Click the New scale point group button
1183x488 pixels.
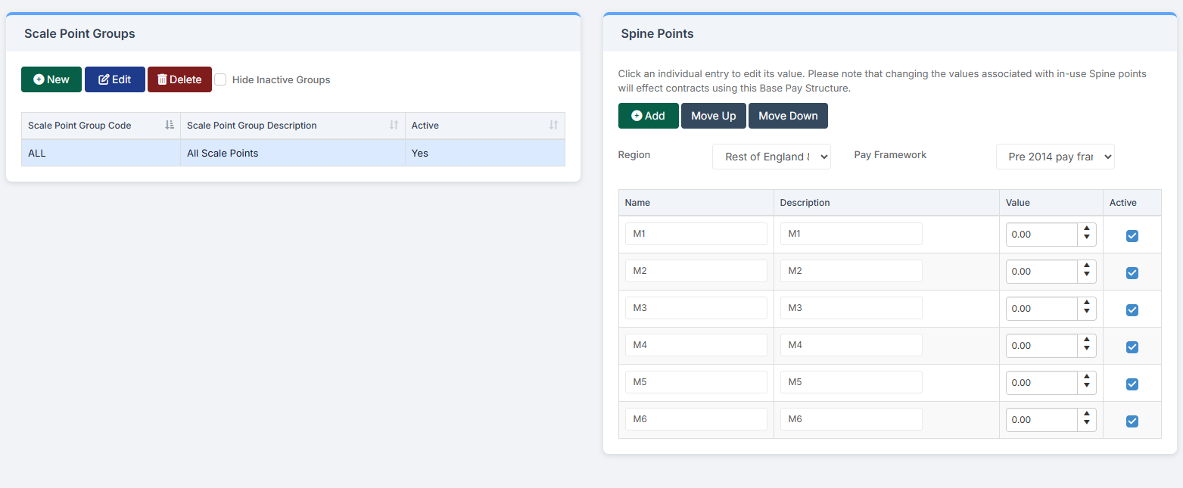pos(51,79)
